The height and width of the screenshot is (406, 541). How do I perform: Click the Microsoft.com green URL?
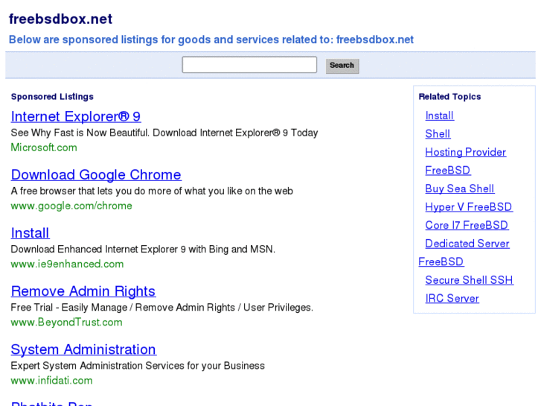click(44, 148)
